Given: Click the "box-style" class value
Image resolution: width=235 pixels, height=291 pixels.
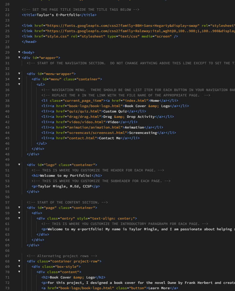Looking at the screenshot, I should [x=67, y=267].
